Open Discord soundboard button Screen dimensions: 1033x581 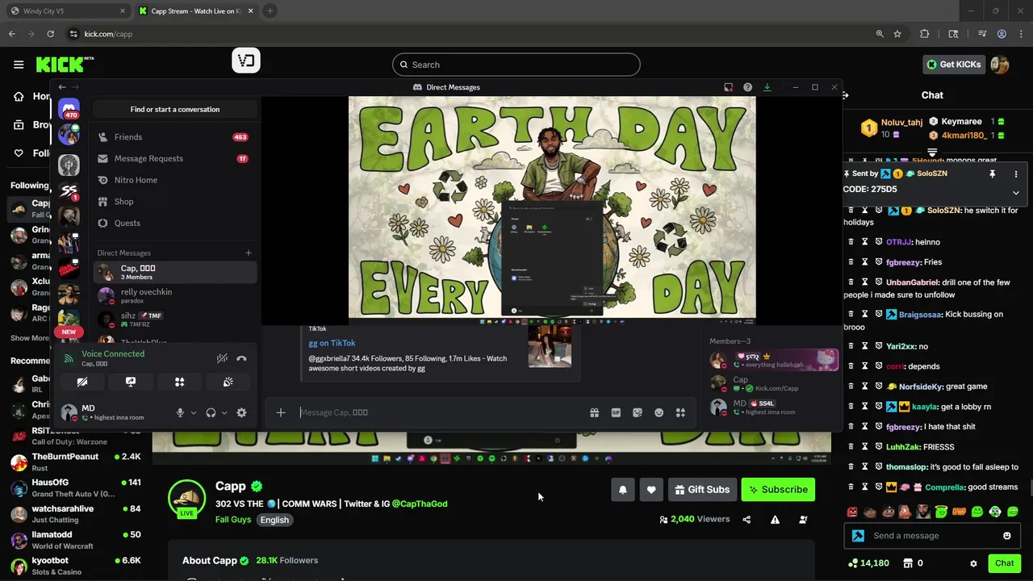228,382
